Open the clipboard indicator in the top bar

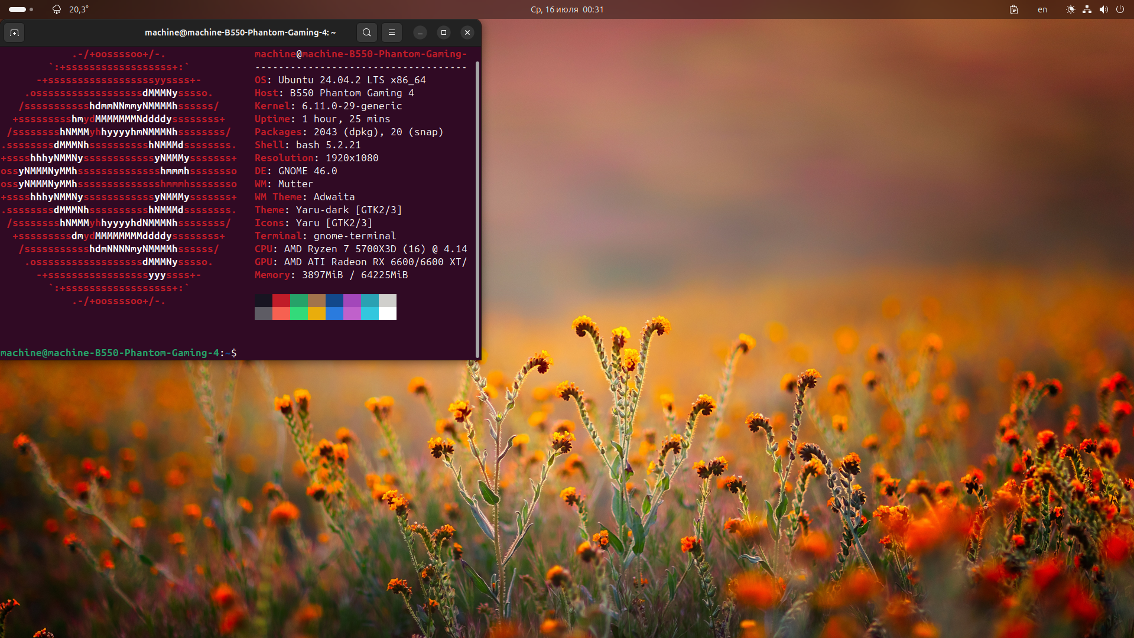click(1013, 9)
